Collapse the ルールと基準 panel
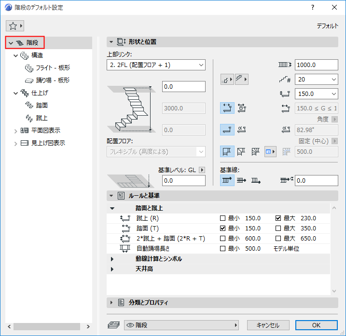 pyautogui.click(x=111, y=196)
